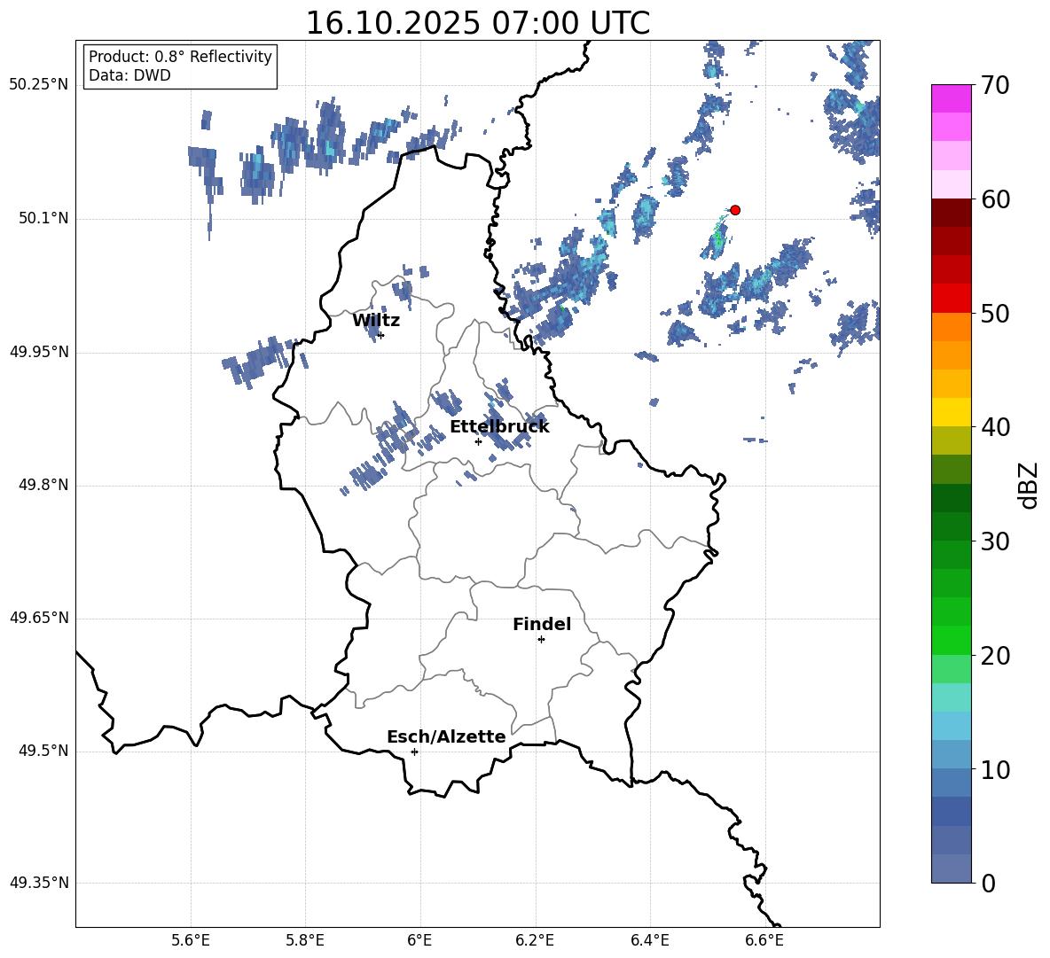Click the turquoise swatch between 10 and 20

(x=952, y=697)
